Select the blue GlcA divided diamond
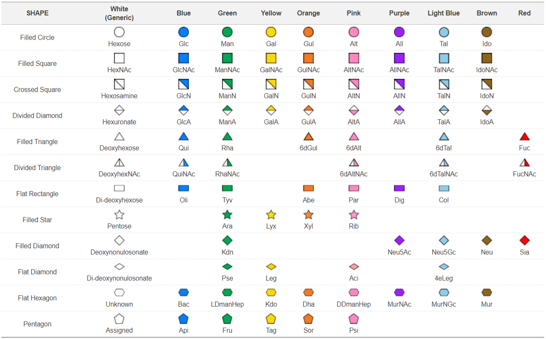 184,110
